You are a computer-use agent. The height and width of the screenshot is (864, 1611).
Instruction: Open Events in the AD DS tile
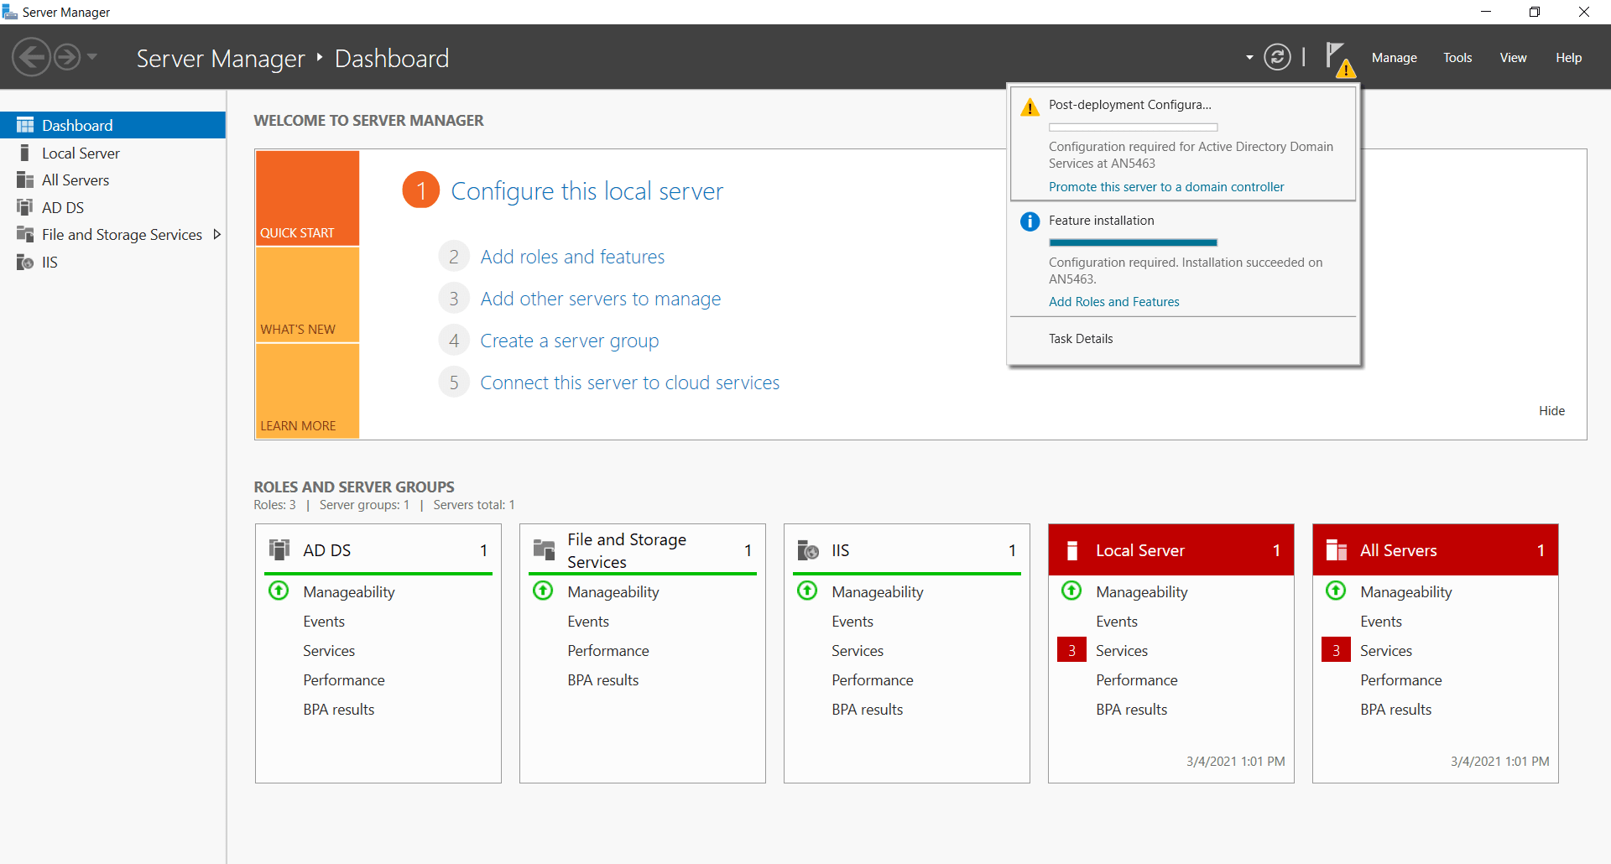click(x=324, y=622)
